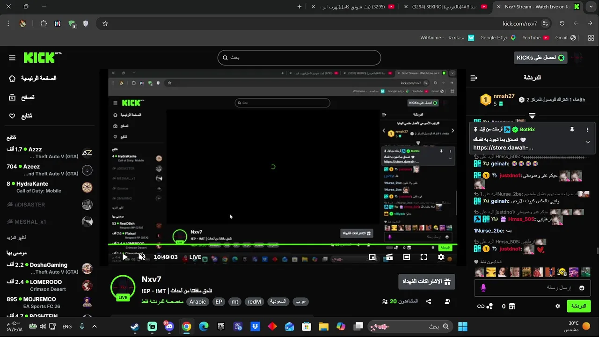Open a new browser tab
The image size is (599, 337).
[x=299, y=7]
